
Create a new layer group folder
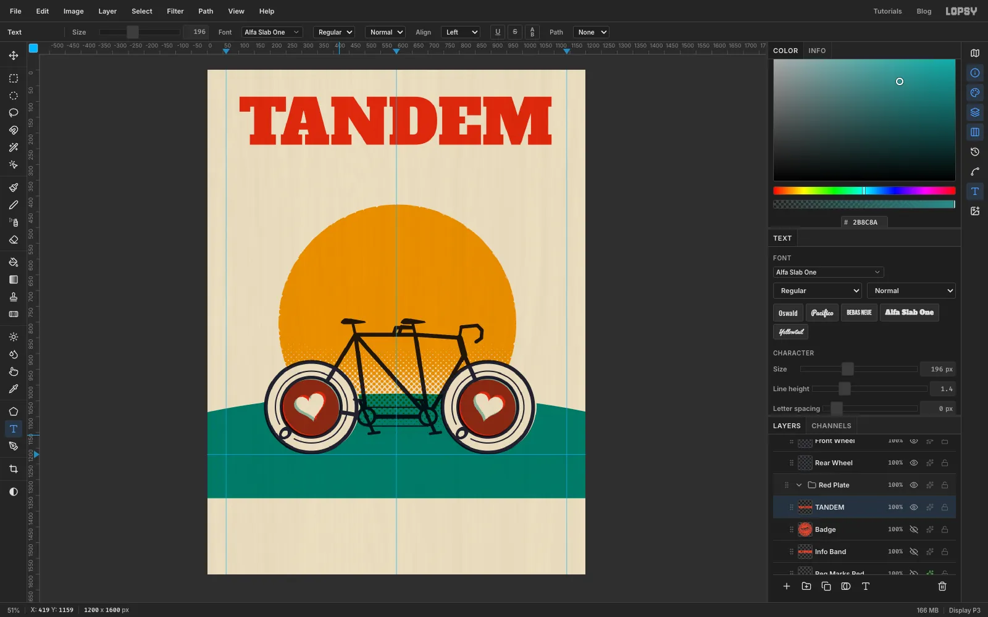806,586
